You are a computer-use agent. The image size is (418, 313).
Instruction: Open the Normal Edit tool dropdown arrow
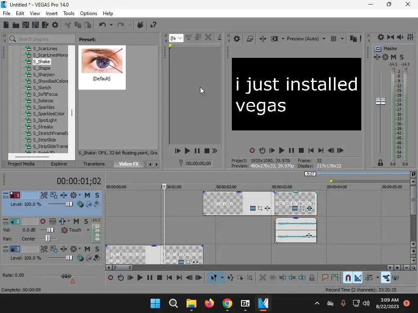pos(222,278)
